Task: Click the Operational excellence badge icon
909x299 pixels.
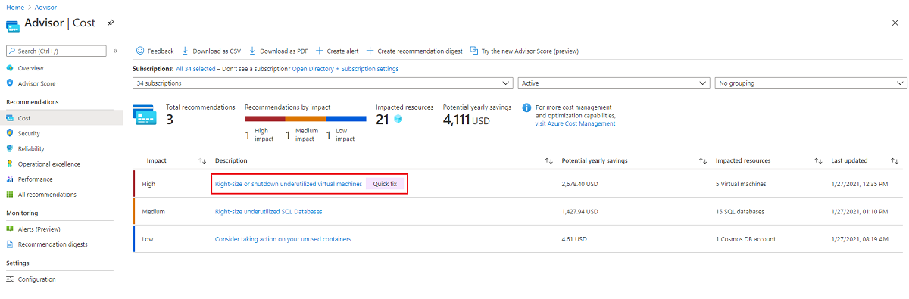Action: 10,164
